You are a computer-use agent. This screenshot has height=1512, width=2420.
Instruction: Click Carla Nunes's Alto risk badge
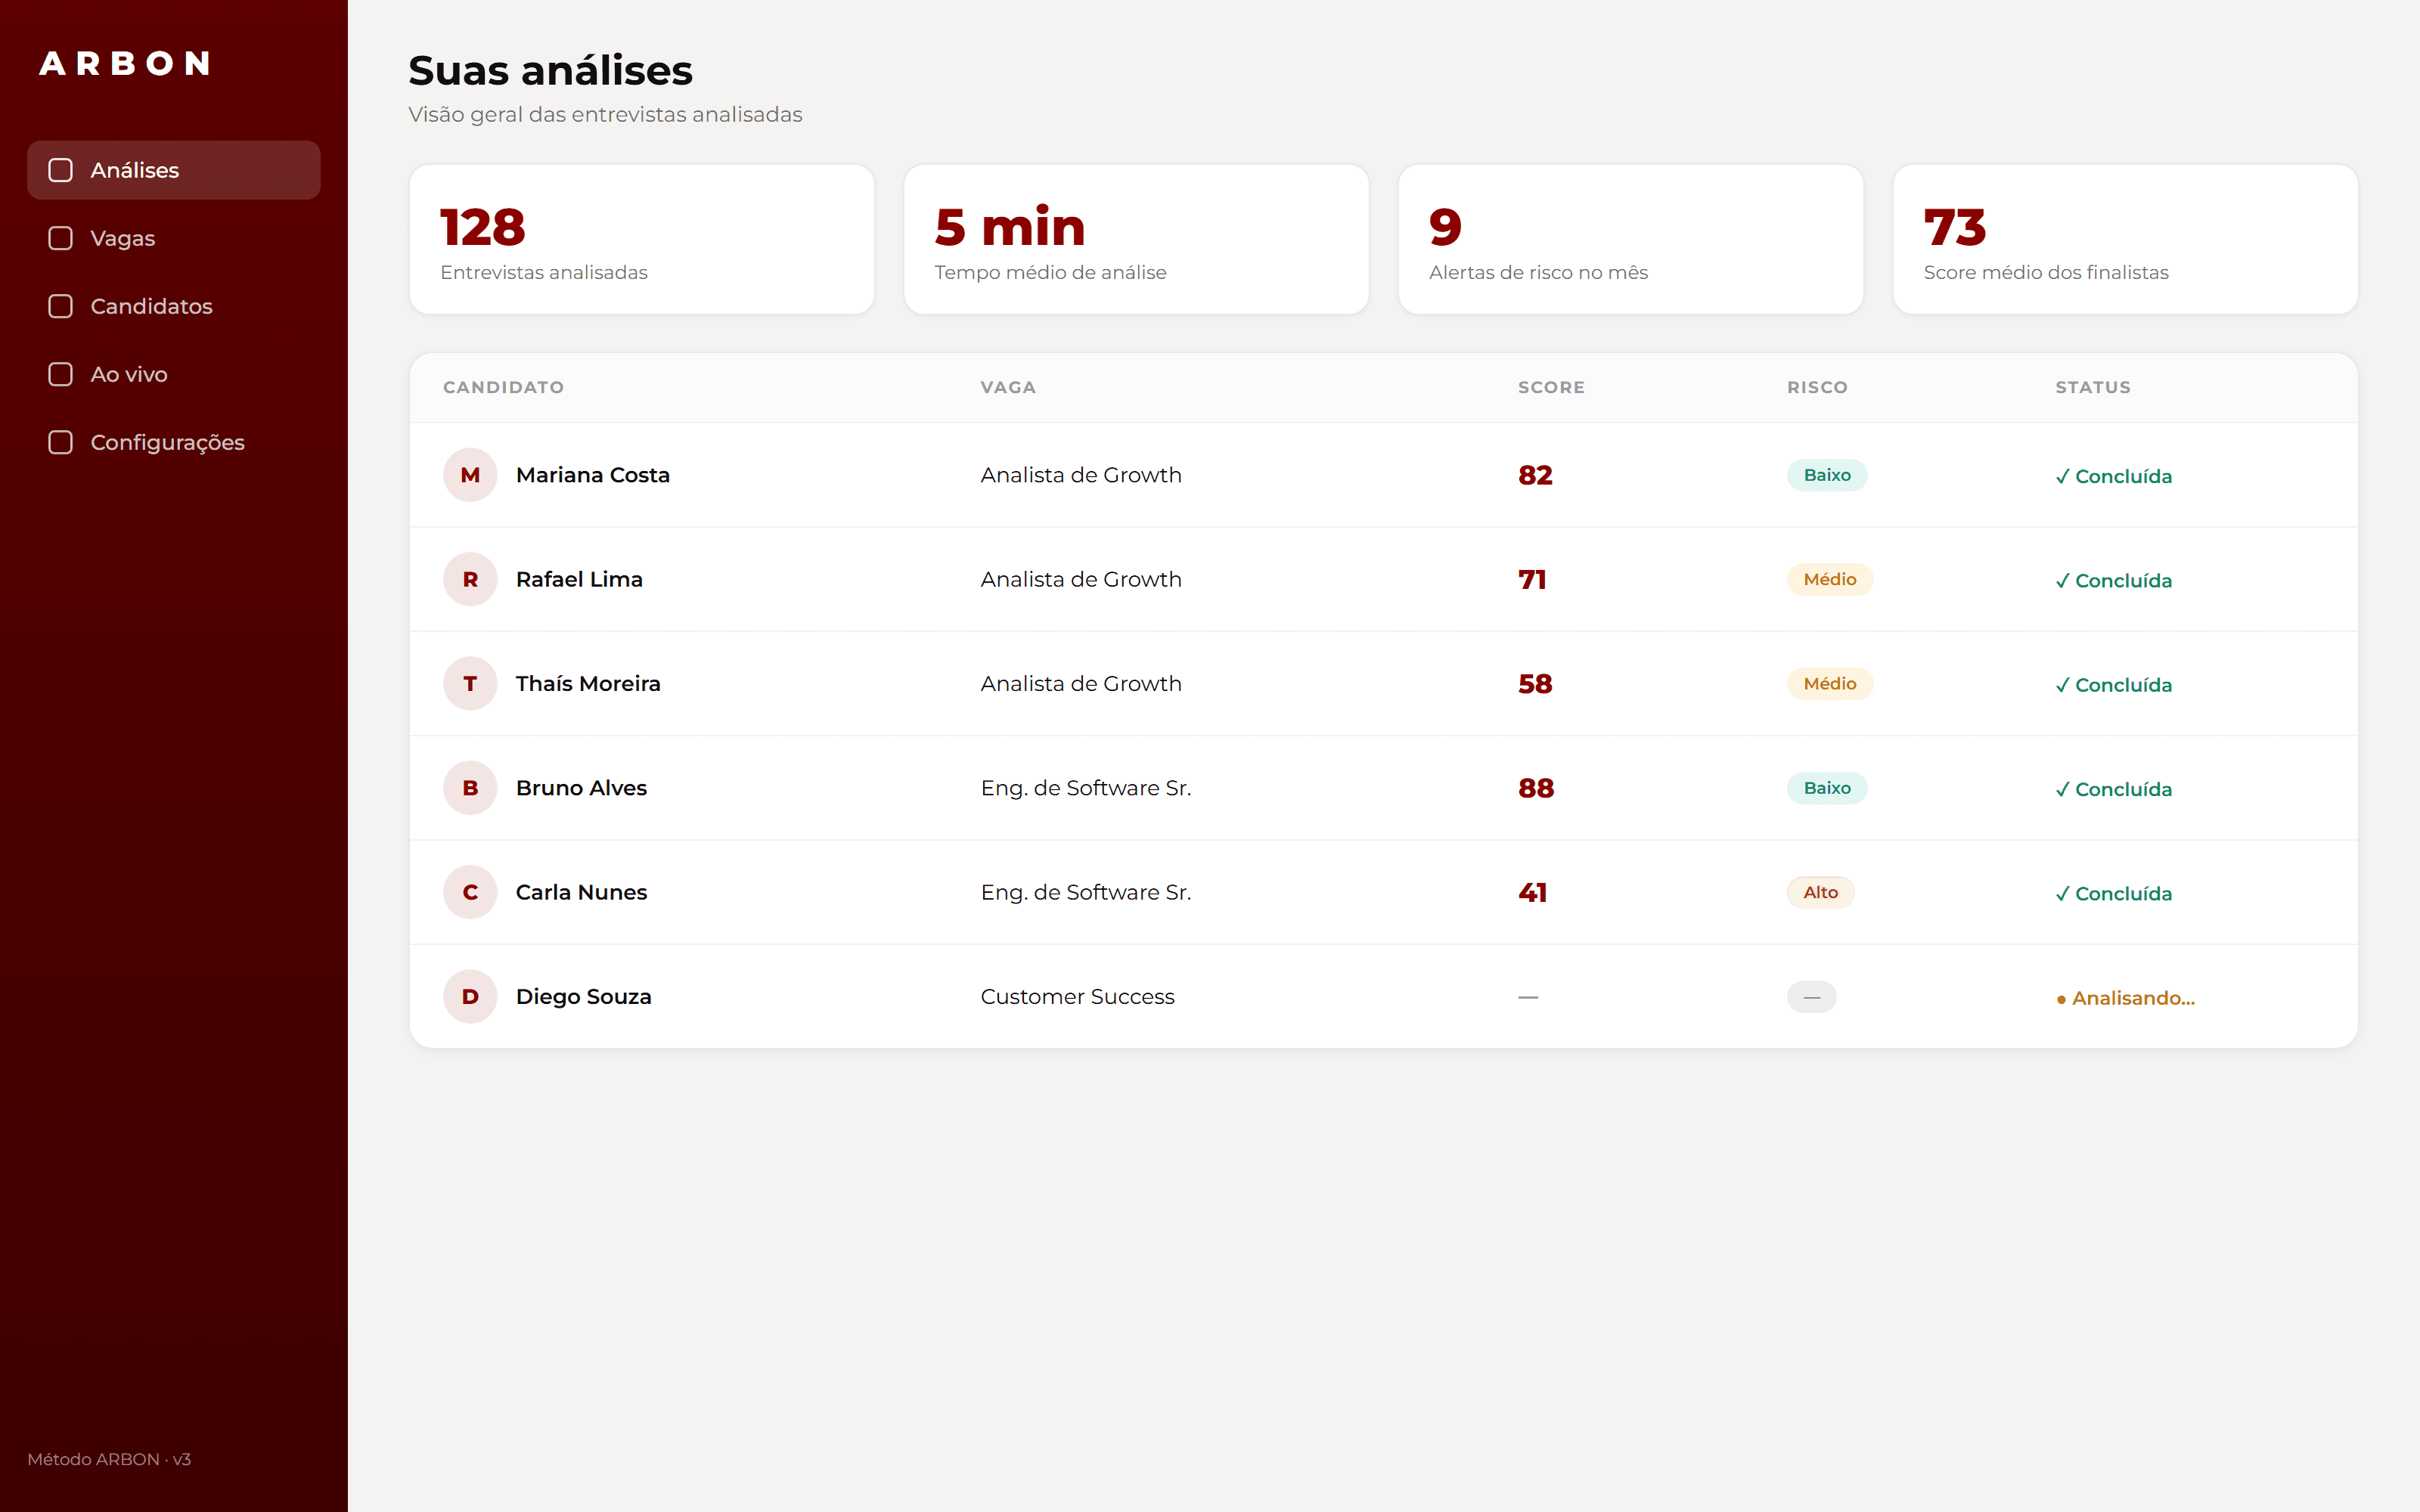tap(1821, 892)
